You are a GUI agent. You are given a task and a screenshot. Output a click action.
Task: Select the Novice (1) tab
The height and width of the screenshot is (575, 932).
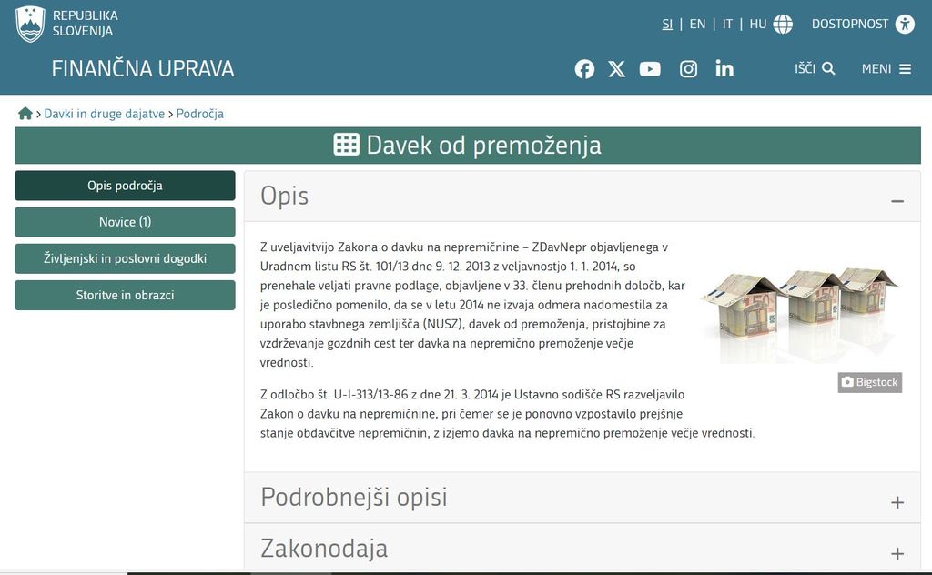pos(125,222)
